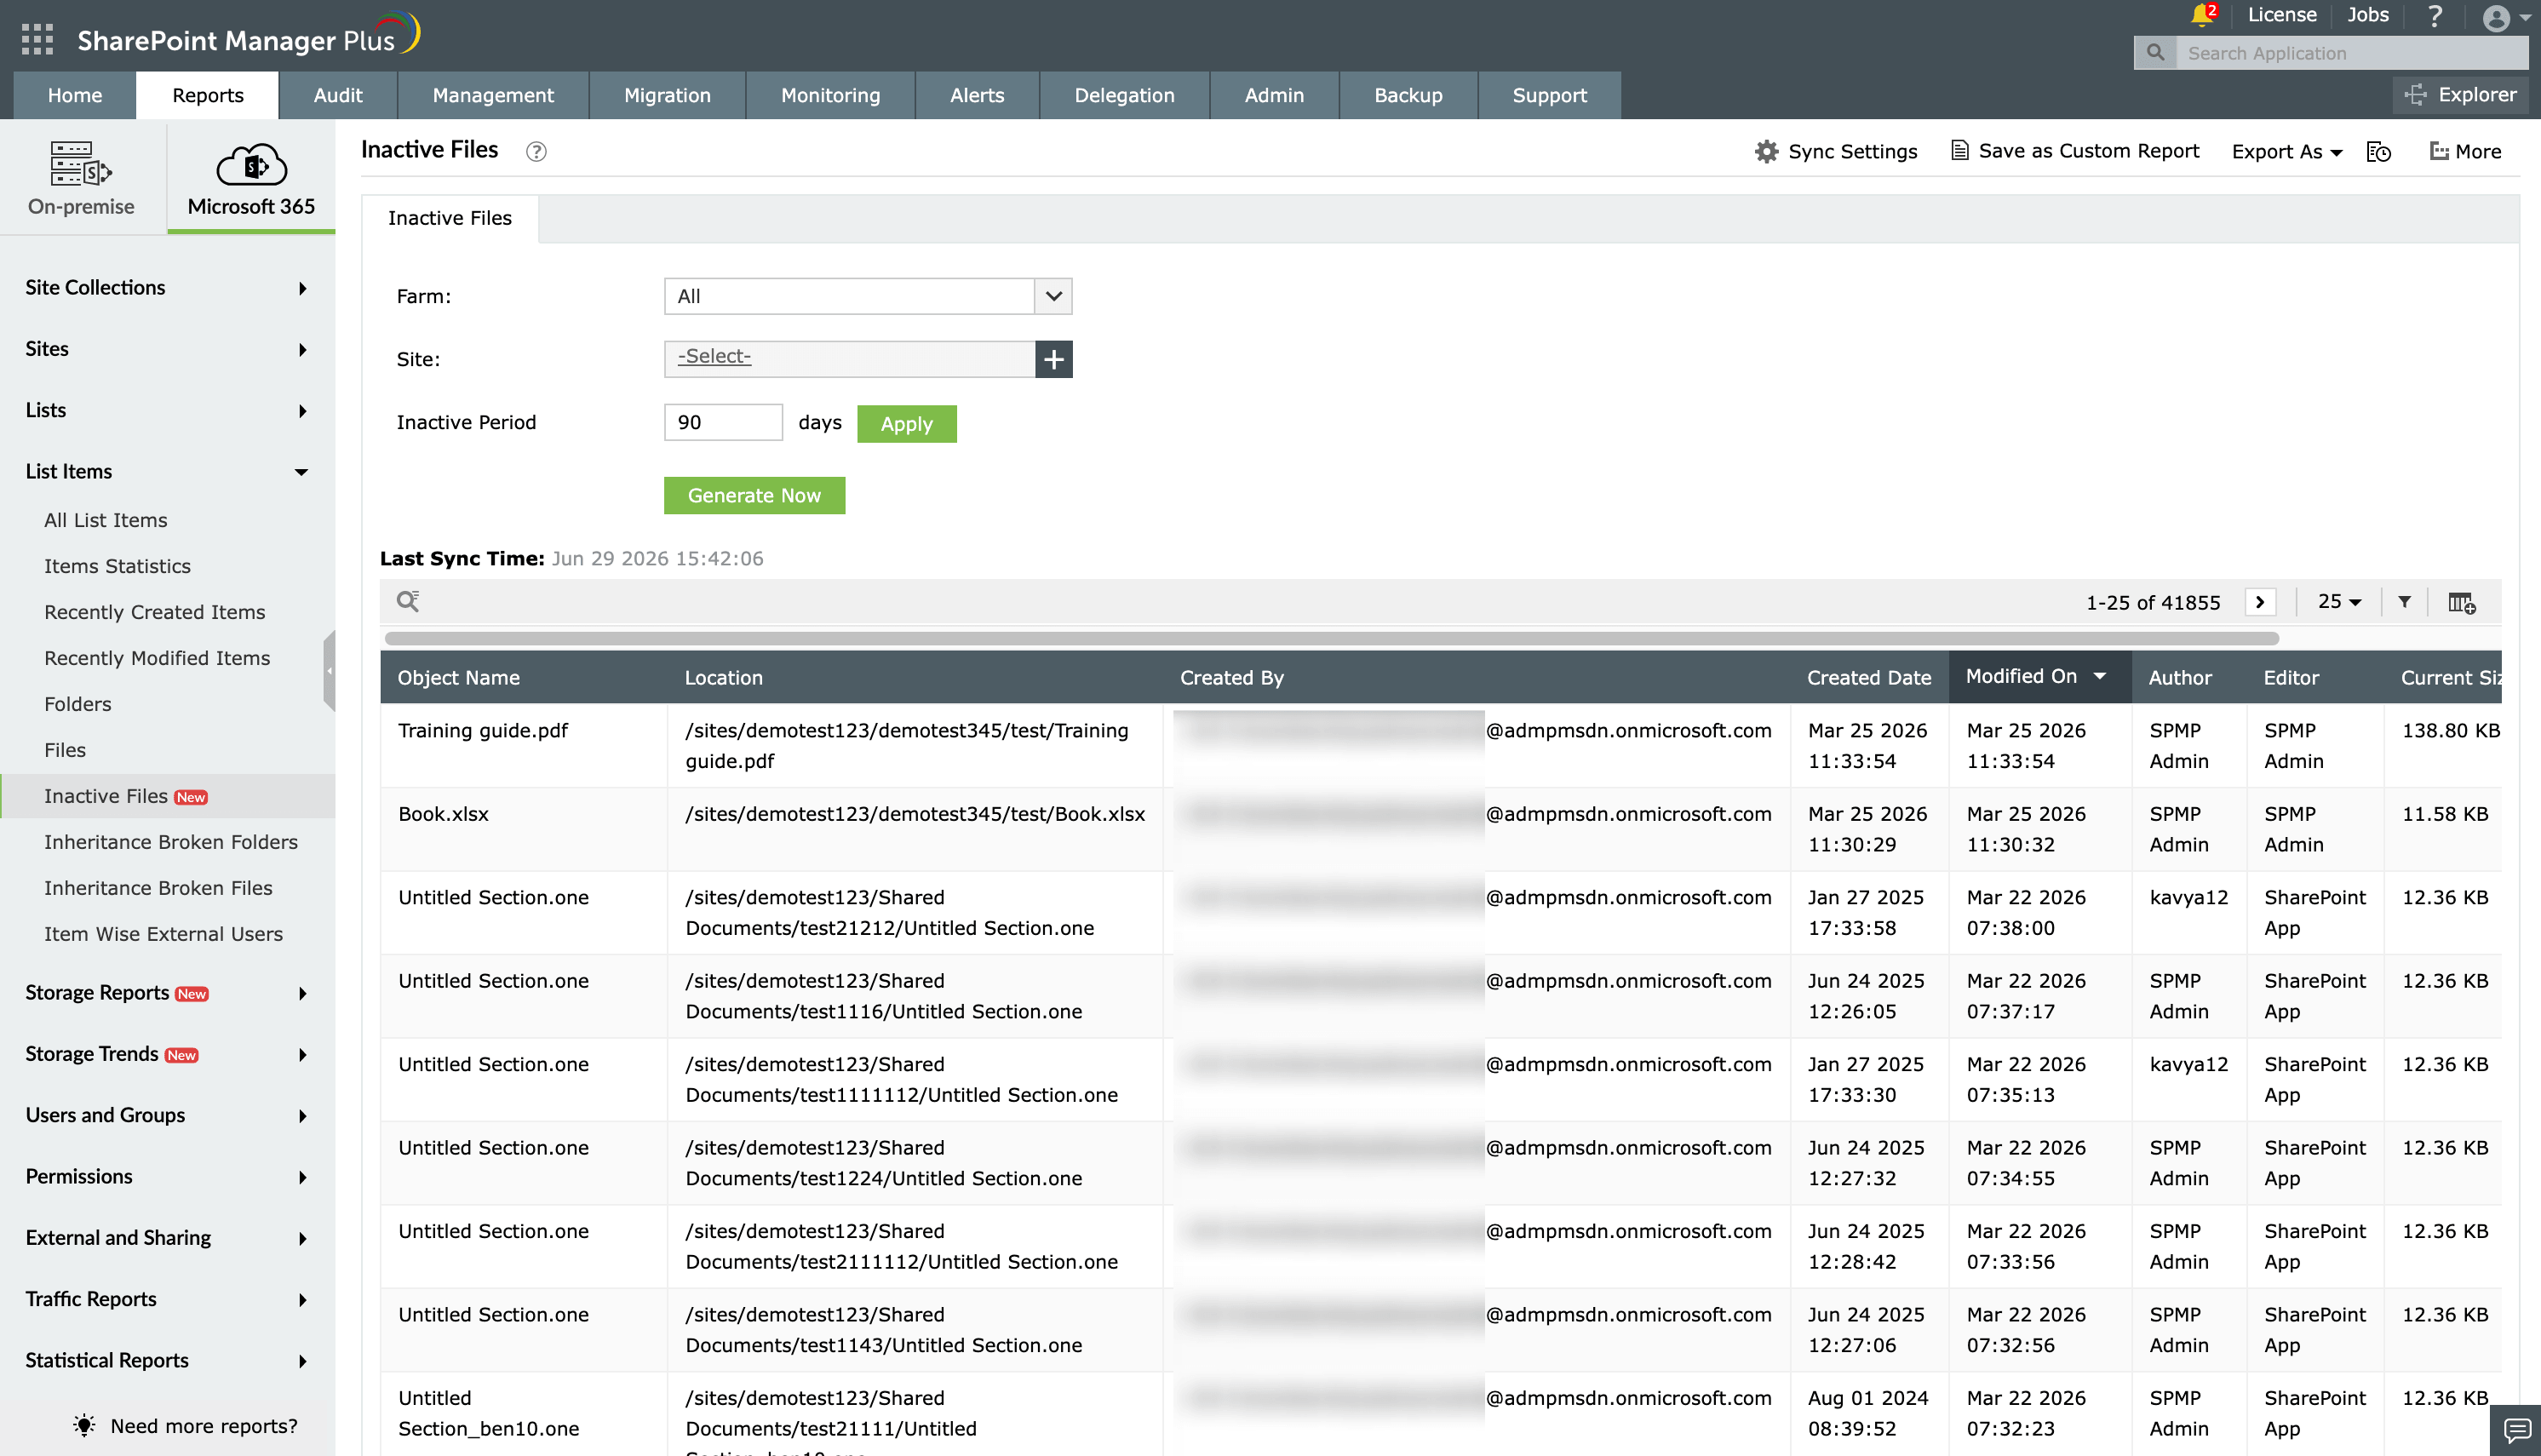Open the Export As dropdown
The image size is (2541, 1456).
tap(2287, 152)
